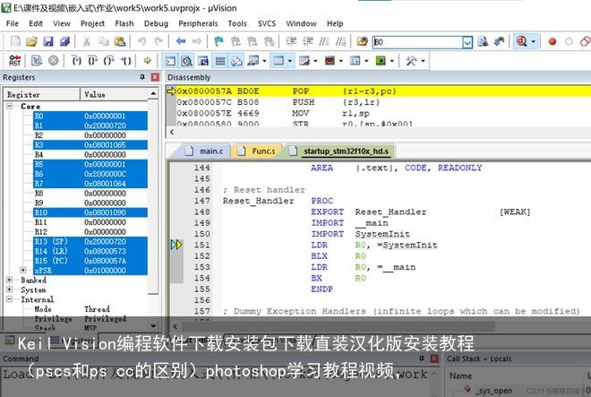
Task: Click in the find text input field
Action: coord(417,42)
